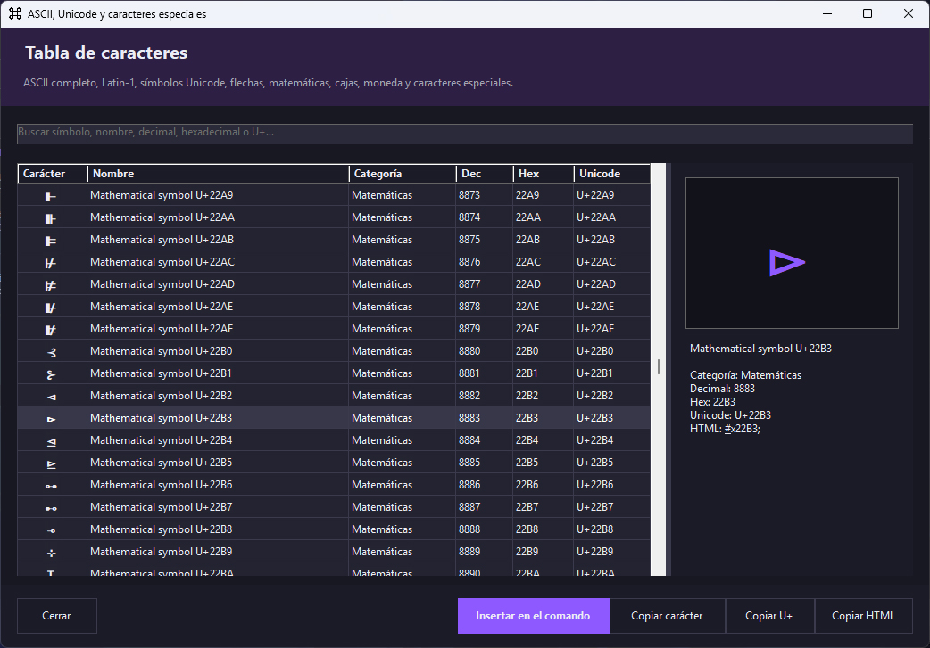Choose the U+22B0 character glyph
Image resolution: width=930 pixels, height=648 pixels.
(52, 352)
